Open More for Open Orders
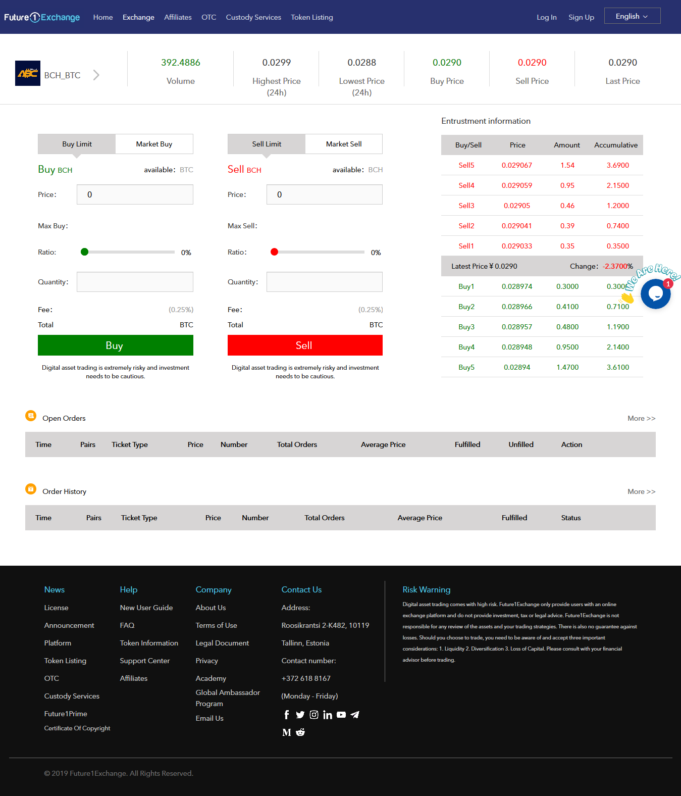 pyautogui.click(x=641, y=418)
